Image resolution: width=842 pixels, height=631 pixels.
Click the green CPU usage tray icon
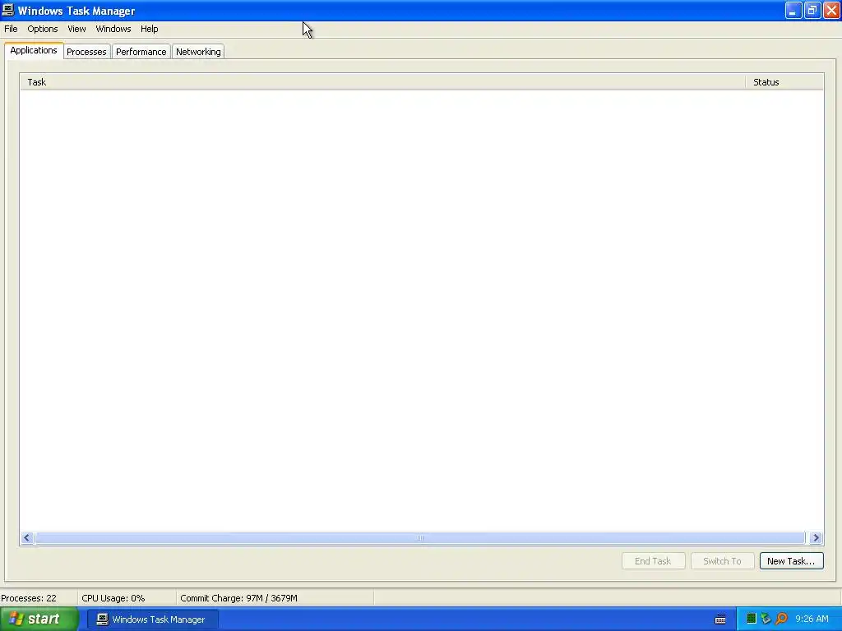(752, 619)
